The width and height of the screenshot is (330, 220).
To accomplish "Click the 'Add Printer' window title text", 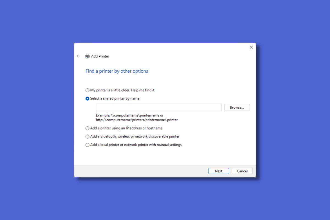I will point(100,56).
